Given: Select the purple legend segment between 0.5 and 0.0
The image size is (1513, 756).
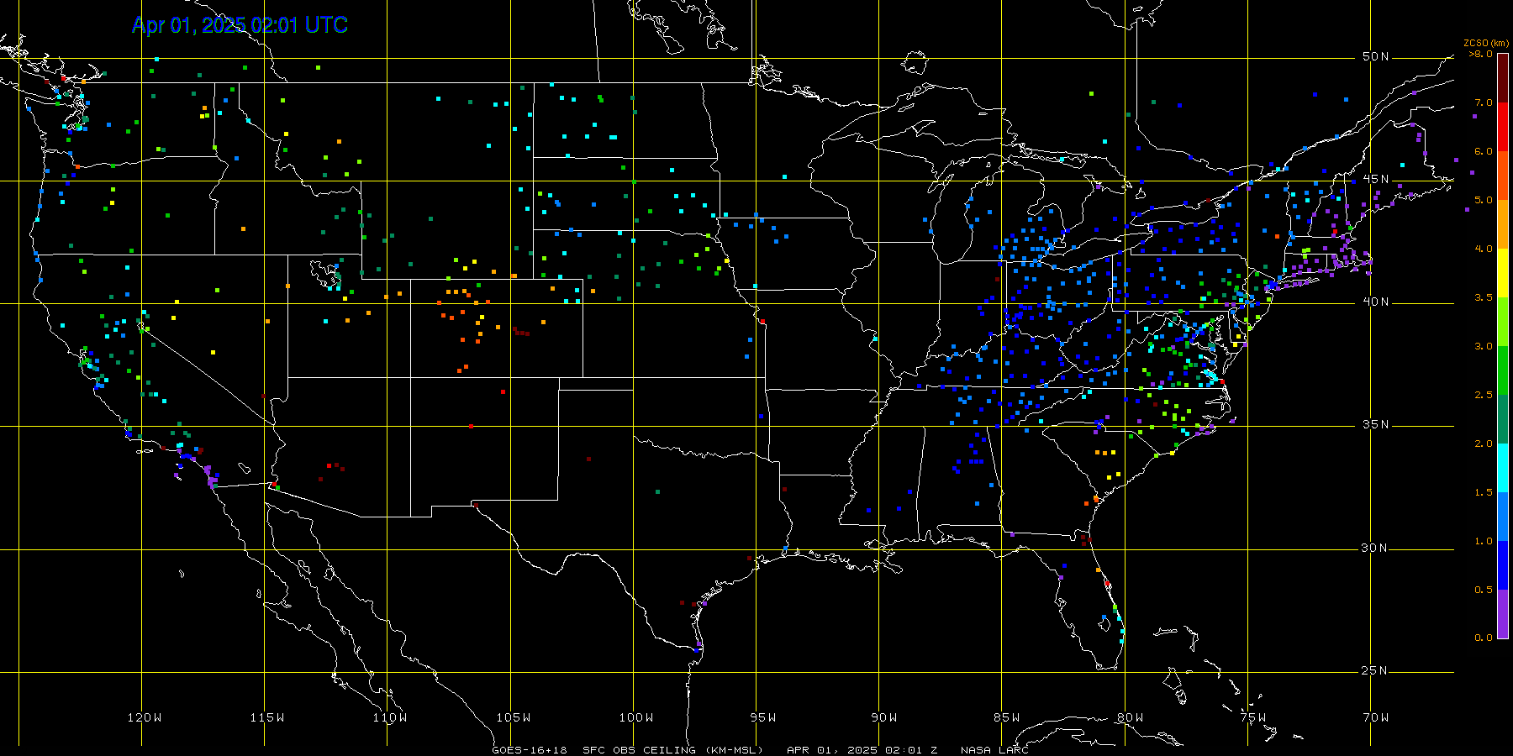Looking at the screenshot, I should pos(1503,614).
